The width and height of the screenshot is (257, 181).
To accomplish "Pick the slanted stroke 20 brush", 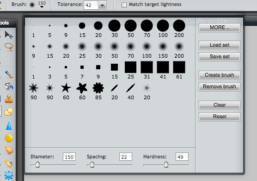I will coord(115,88).
